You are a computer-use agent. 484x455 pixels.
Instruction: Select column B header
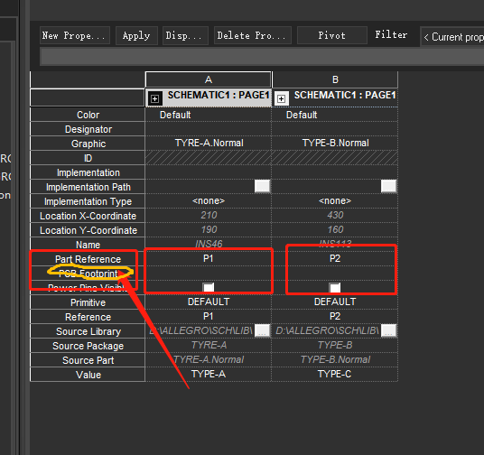pyautogui.click(x=335, y=79)
